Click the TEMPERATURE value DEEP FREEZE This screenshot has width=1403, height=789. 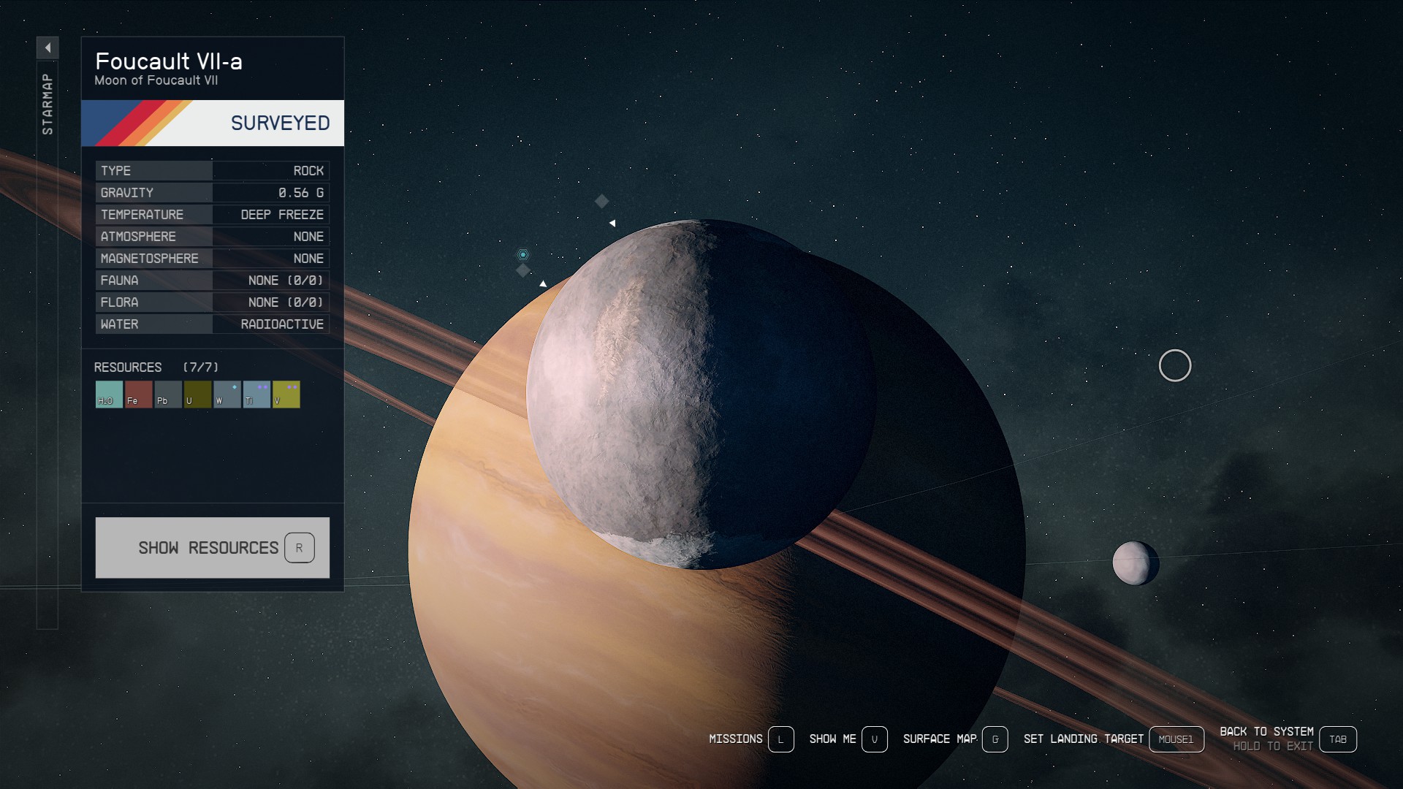pyautogui.click(x=282, y=215)
